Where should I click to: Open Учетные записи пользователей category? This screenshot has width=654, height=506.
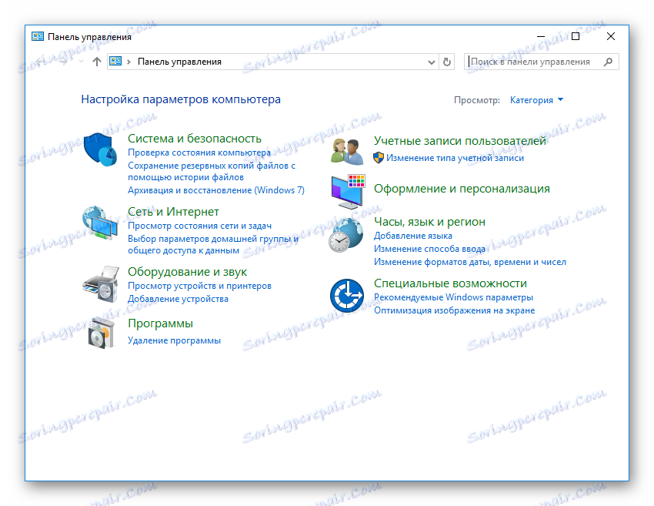pyautogui.click(x=459, y=141)
